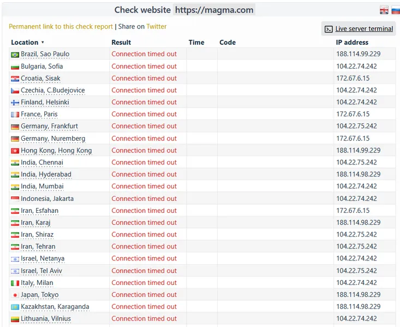Click the https://magma.com website URL field
The height and width of the screenshot is (327, 400).
214,10
